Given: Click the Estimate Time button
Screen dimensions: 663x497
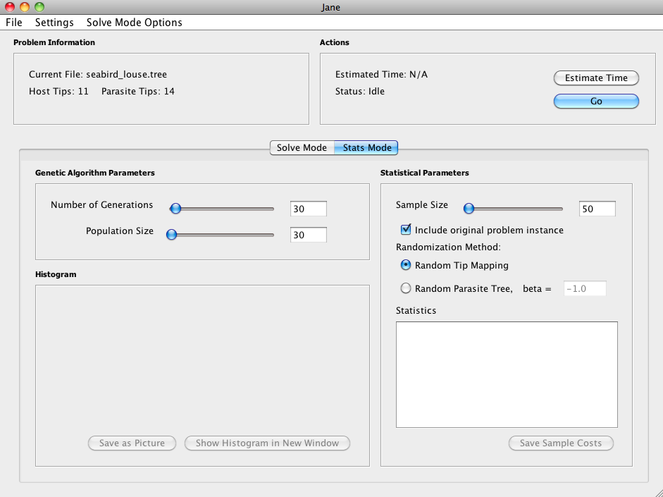Looking at the screenshot, I should [596, 78].
